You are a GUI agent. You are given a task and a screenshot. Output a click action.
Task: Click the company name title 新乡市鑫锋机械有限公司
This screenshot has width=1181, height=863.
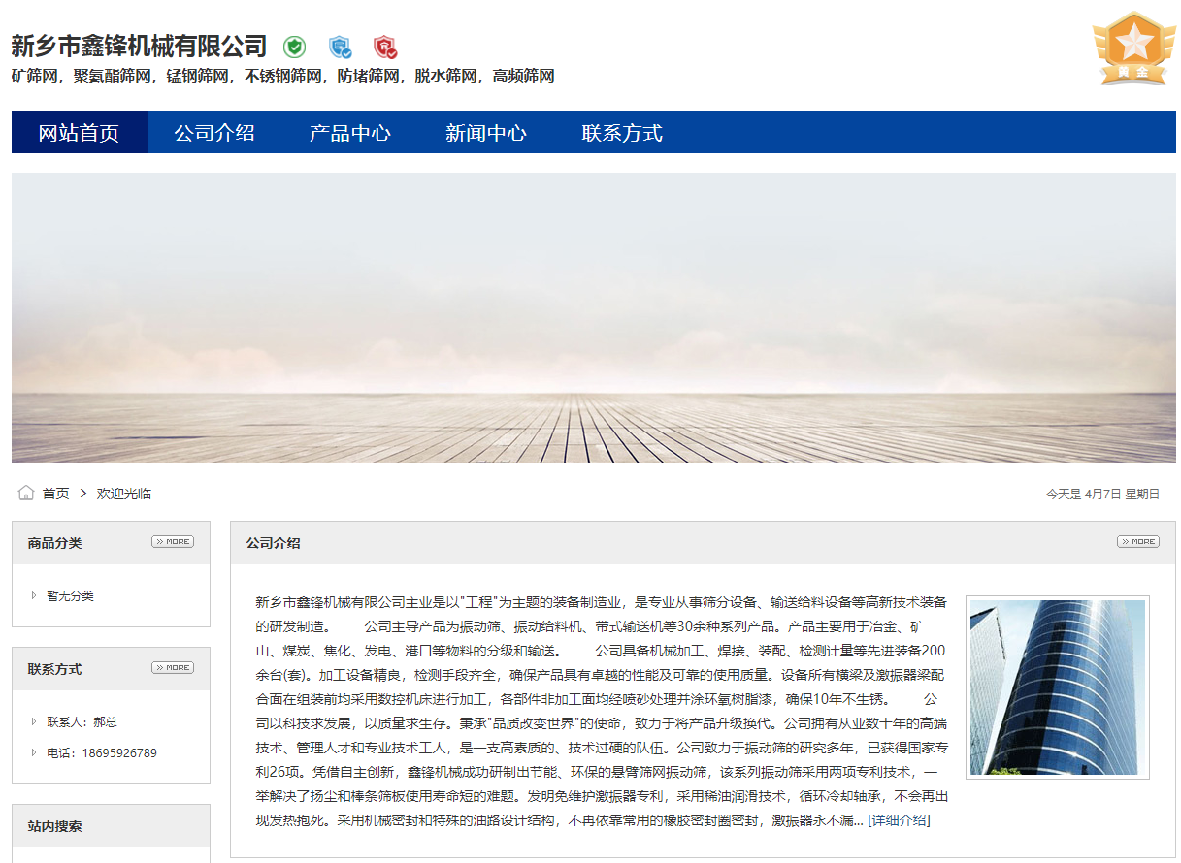(139, 46)
